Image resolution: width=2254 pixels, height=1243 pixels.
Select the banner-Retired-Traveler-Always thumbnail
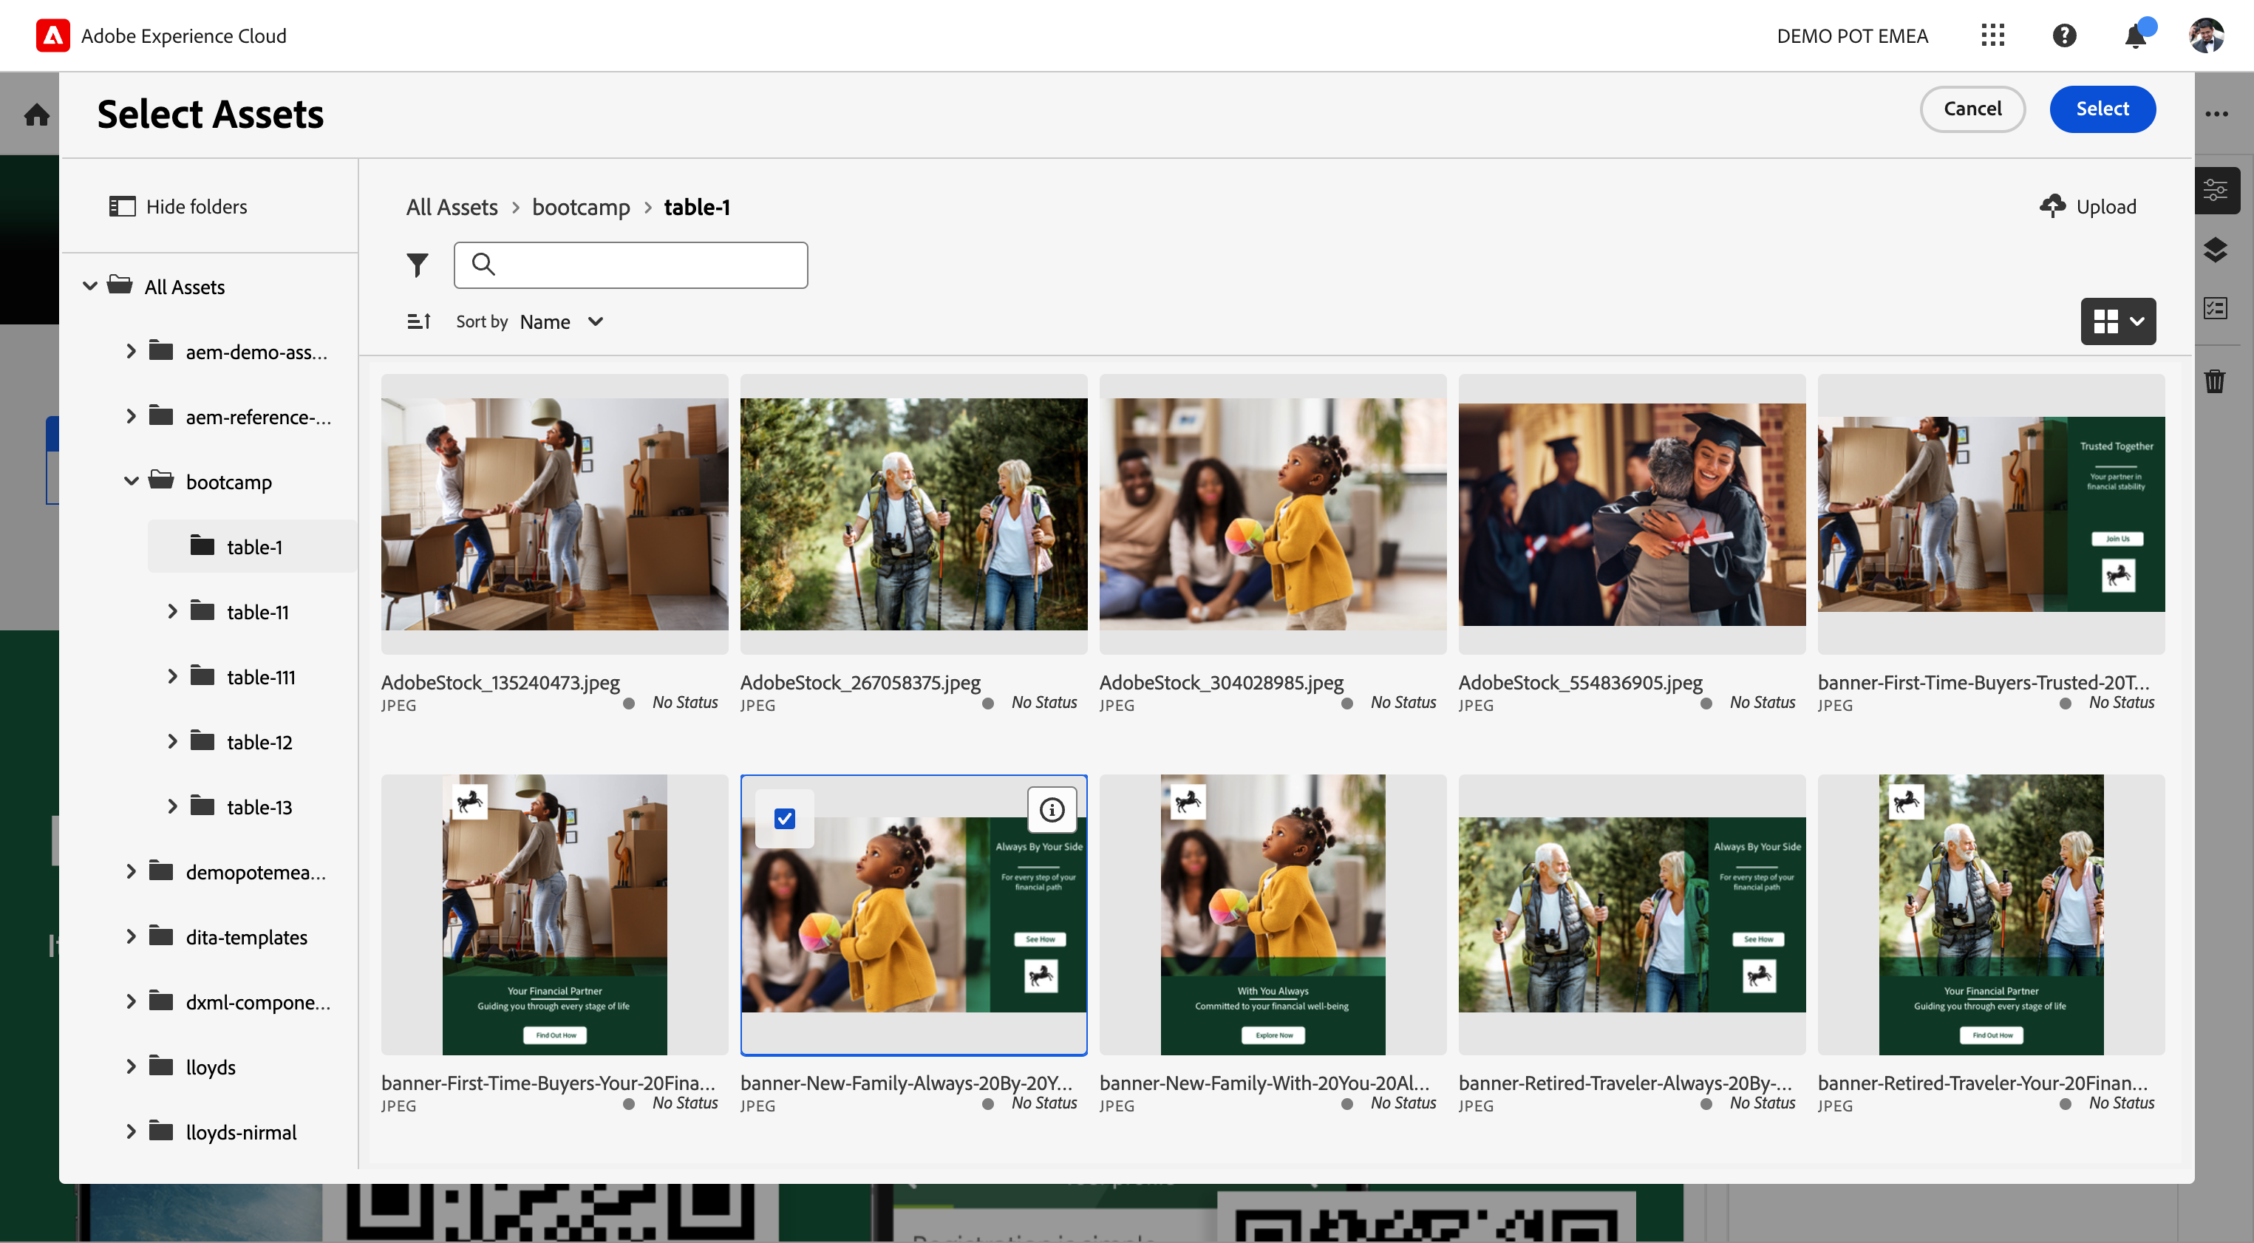coord(1631,915)
